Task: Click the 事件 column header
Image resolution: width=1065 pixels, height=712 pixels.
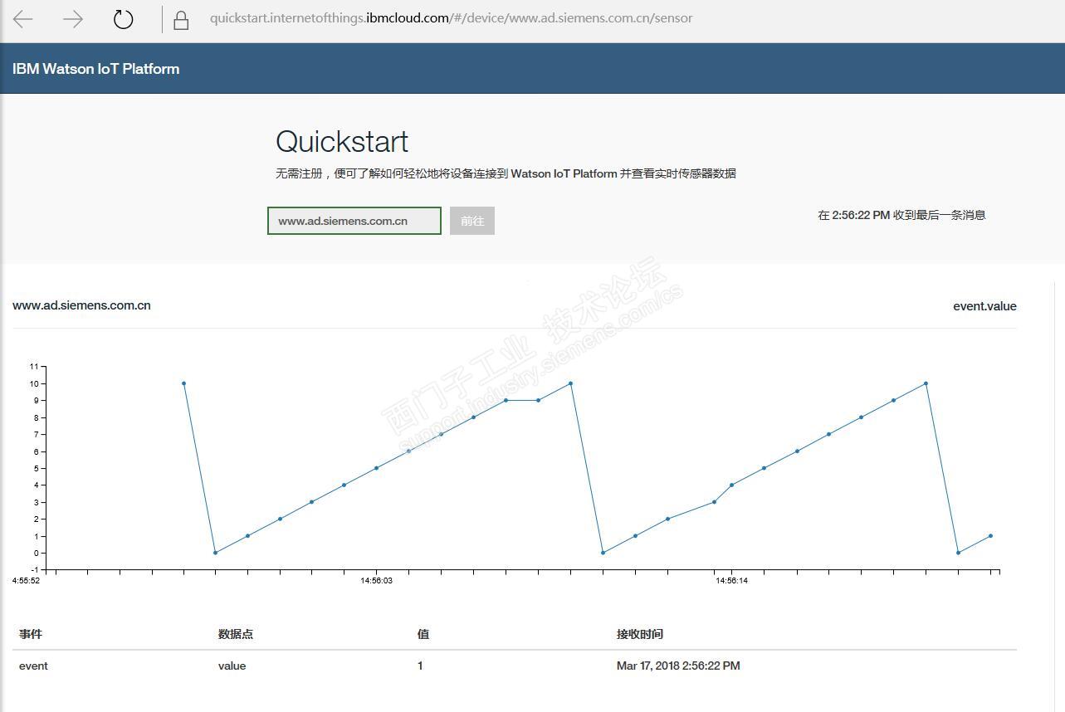Action: pyautogui.click(x=31, y=634)
